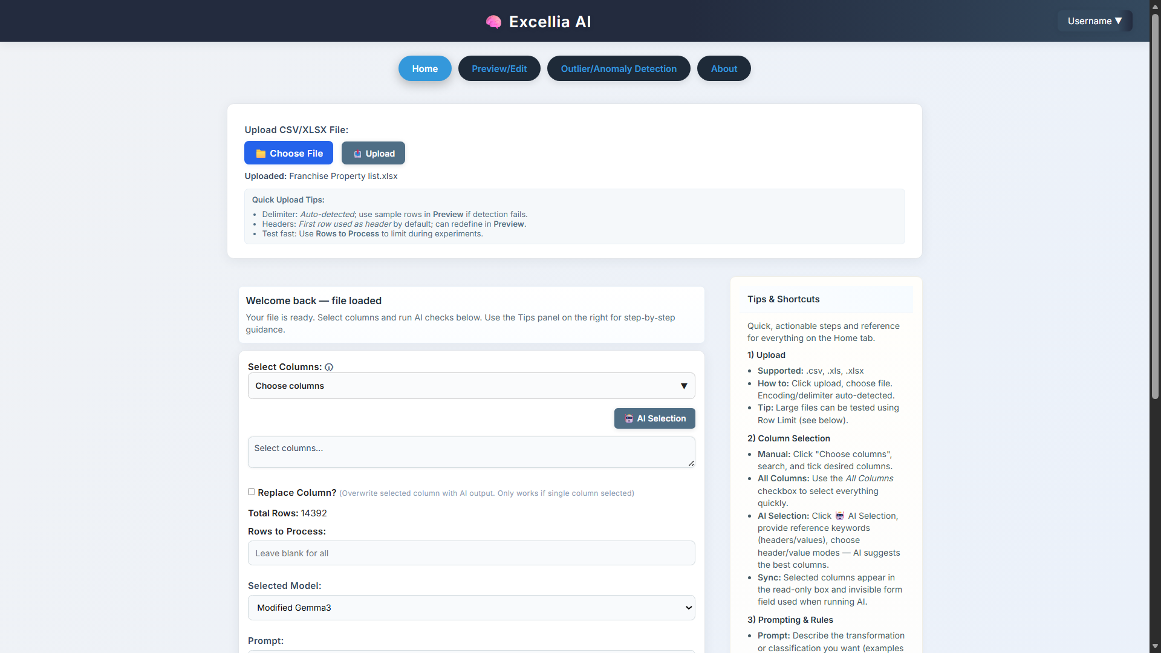Image resolution: width=1161 pixels, height=653 pixels.
Task: Click textarea resize handle in Select columns box
Action: pos(691,464)
